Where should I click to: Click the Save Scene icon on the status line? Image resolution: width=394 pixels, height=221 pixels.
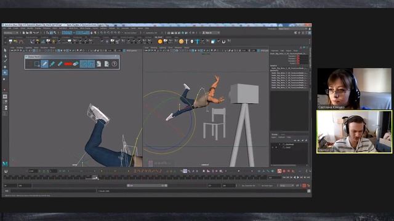pos(31,33)
